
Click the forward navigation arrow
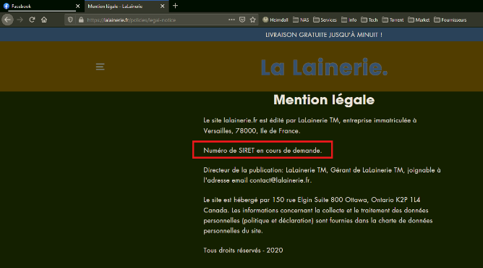coord(20,20)
